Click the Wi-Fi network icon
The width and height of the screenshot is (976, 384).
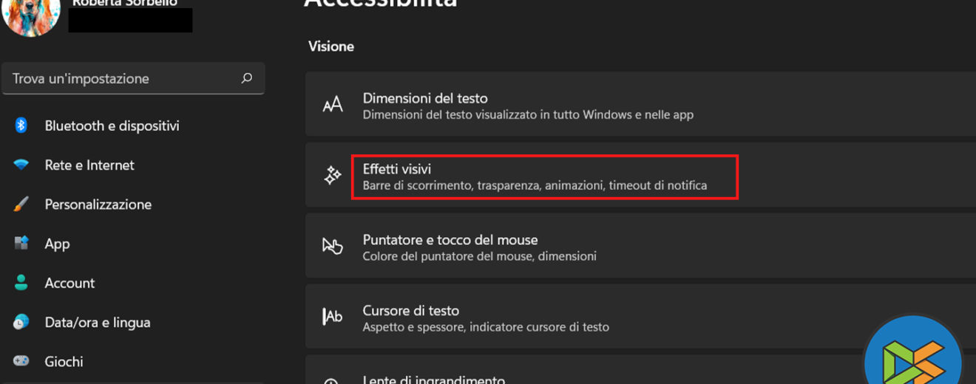(x=21, y=165)
